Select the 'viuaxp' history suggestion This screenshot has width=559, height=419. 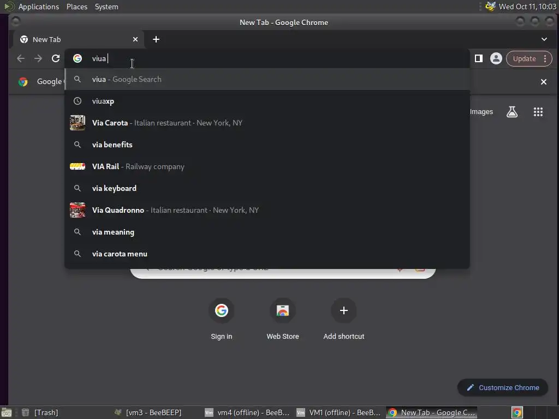click(x=267, y=101)
